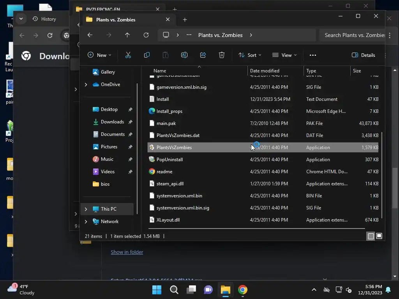Show hidden system tray icons
Viewport: 399px width, 299px height.
click(x=314, y=290)
